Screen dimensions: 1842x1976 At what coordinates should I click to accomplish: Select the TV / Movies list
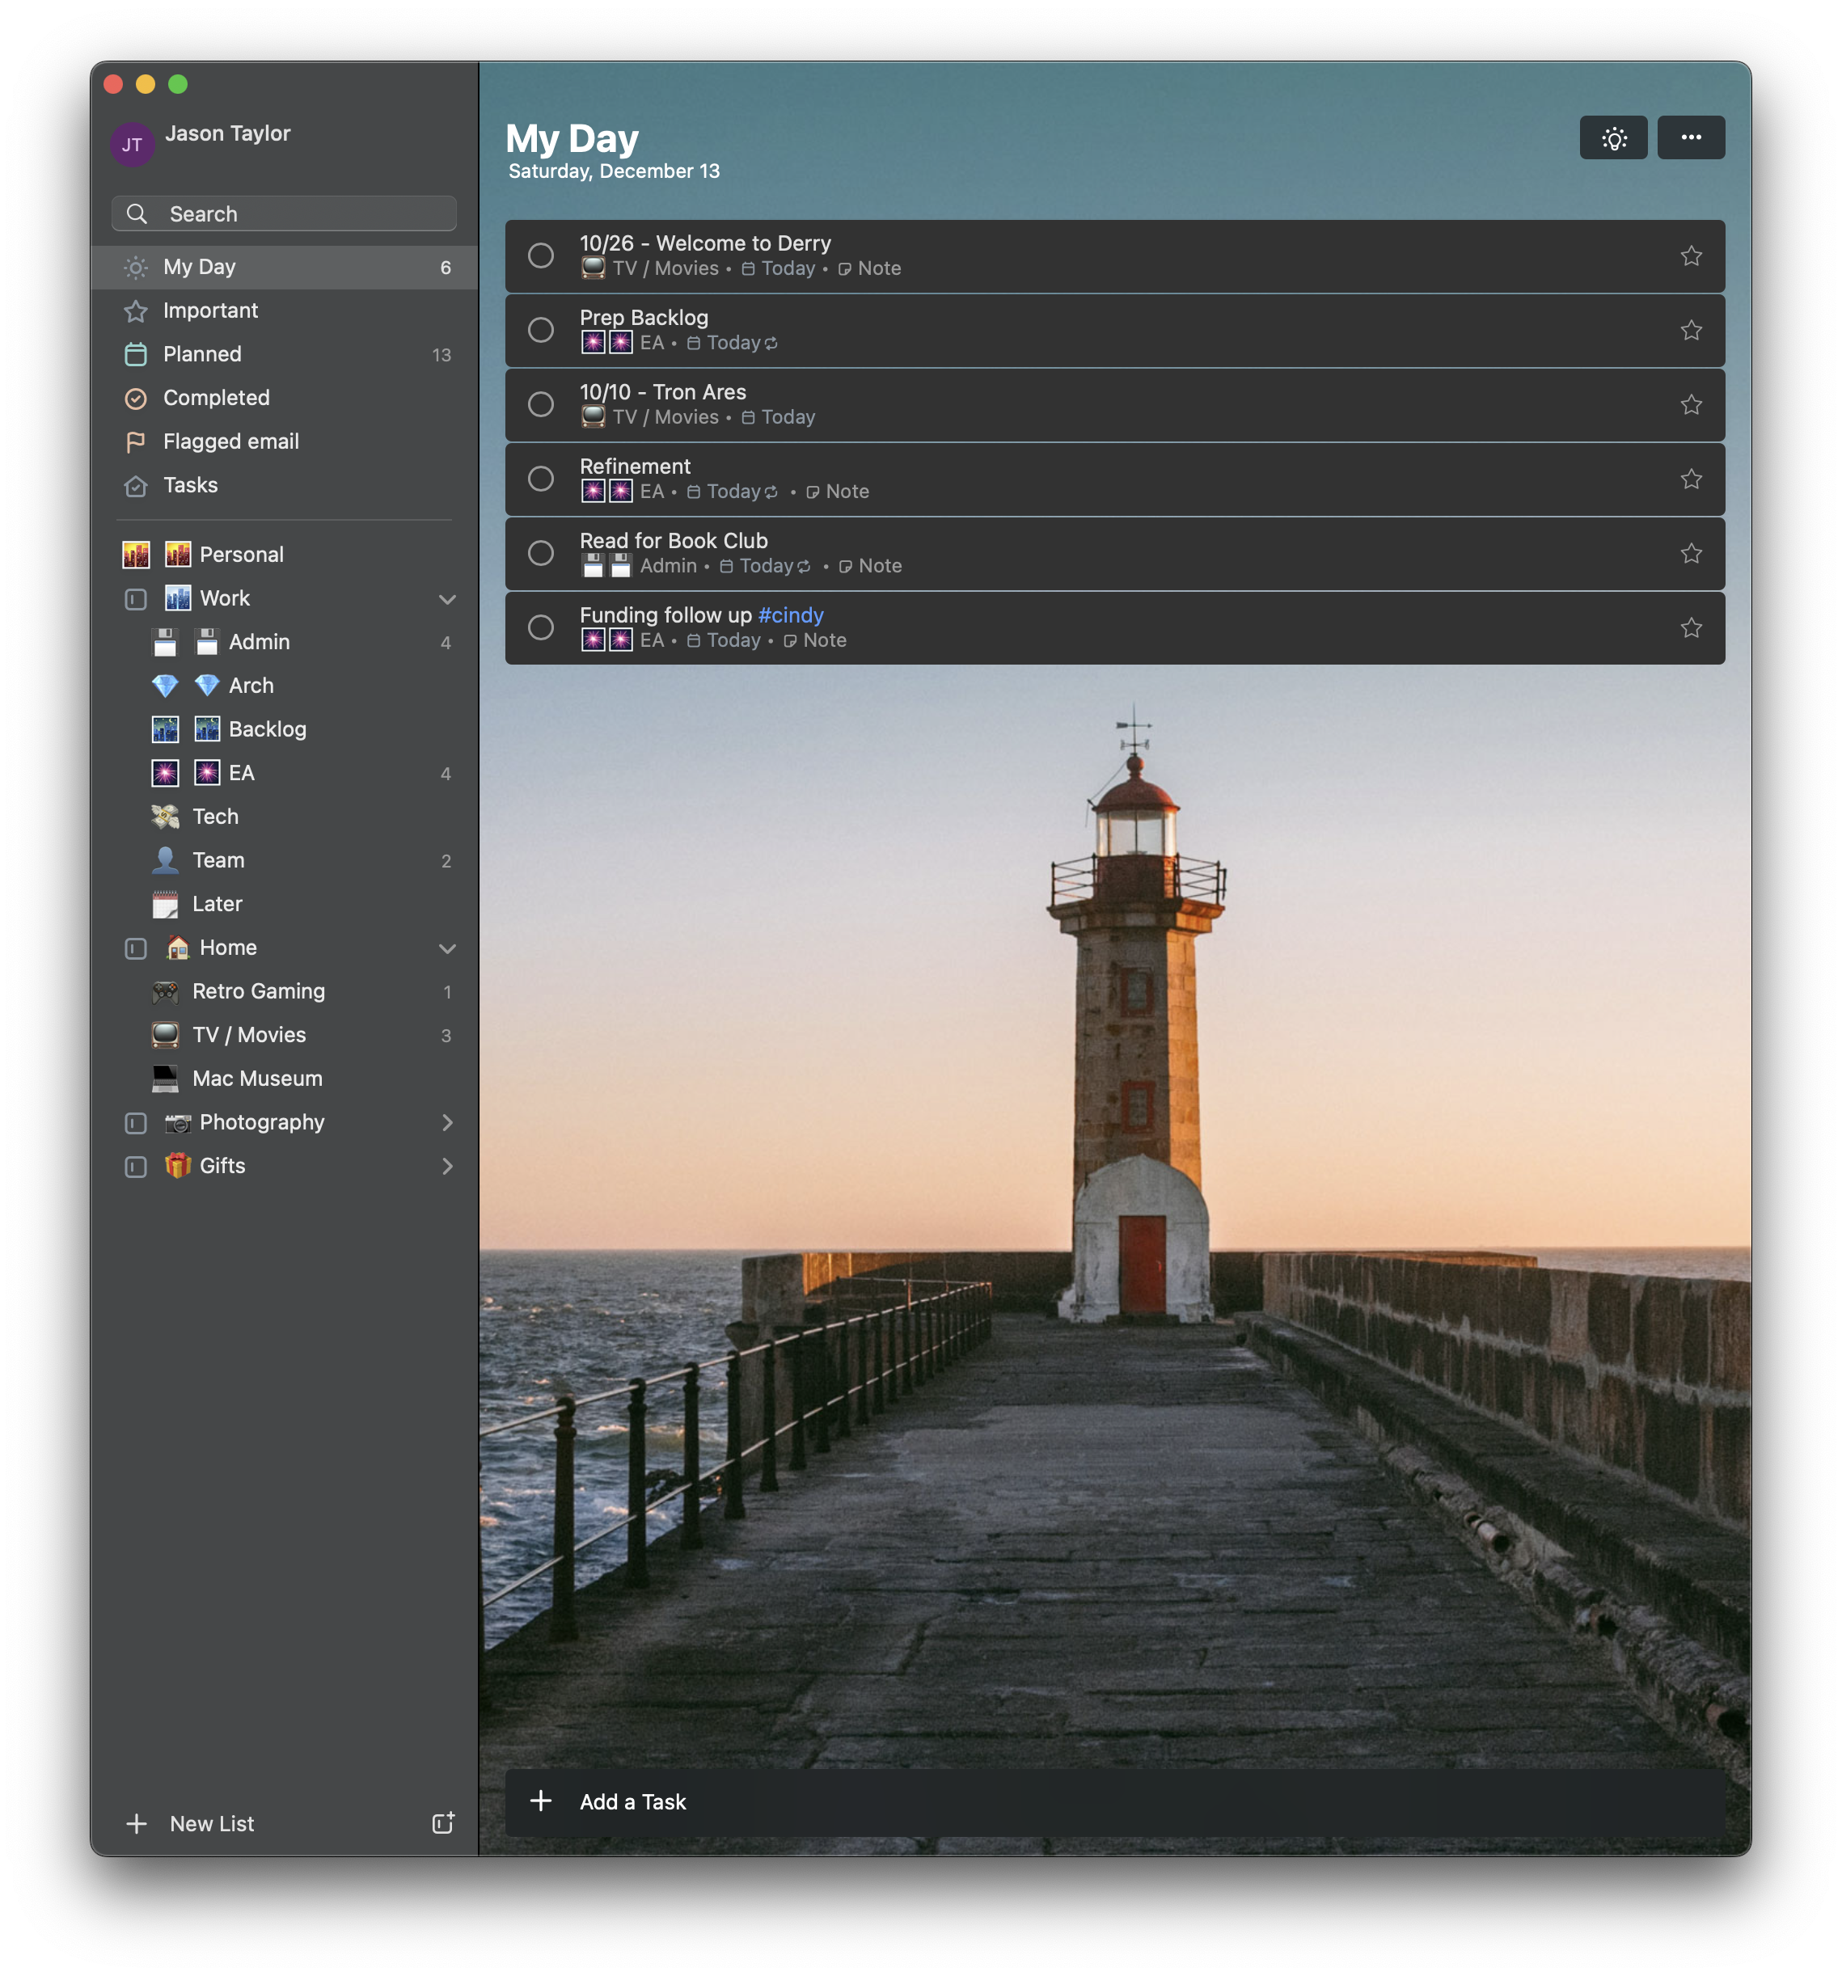[x=248, y=1035]
